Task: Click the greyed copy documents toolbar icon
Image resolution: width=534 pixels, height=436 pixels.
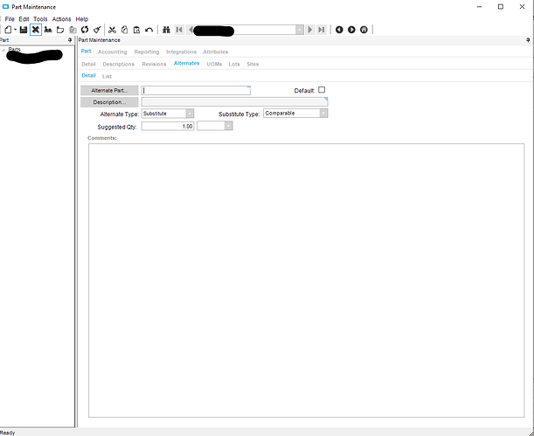Action: 73,30
